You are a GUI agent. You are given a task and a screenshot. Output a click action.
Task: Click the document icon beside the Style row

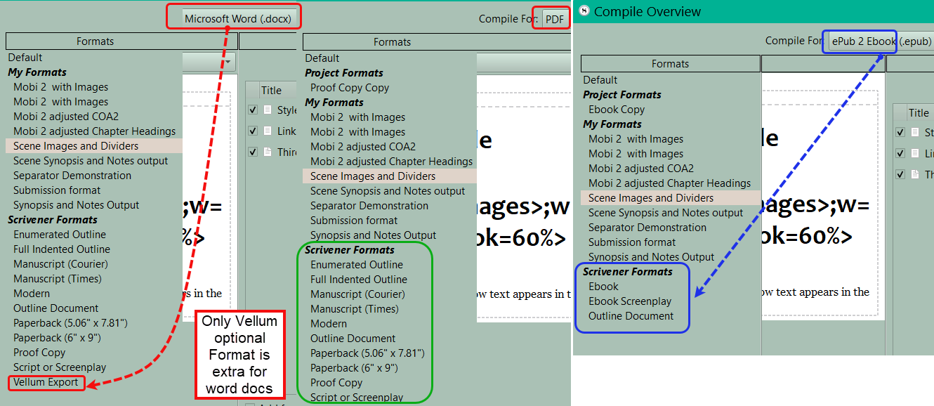(x=268, y=110)
